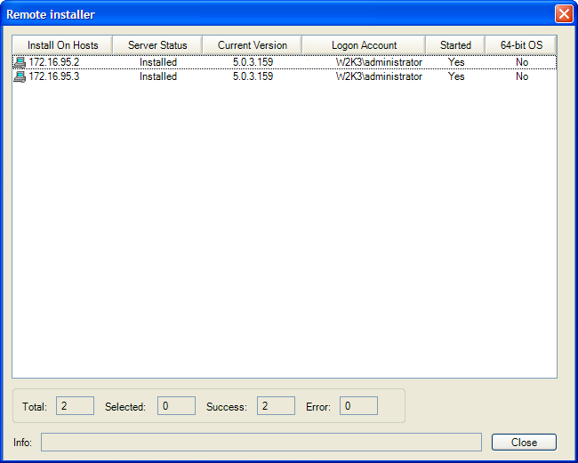The width and height of the screenshot is (578, 463).
Task: Click the computer icon for host 172.16.95.2
Action: click(20, 62)
